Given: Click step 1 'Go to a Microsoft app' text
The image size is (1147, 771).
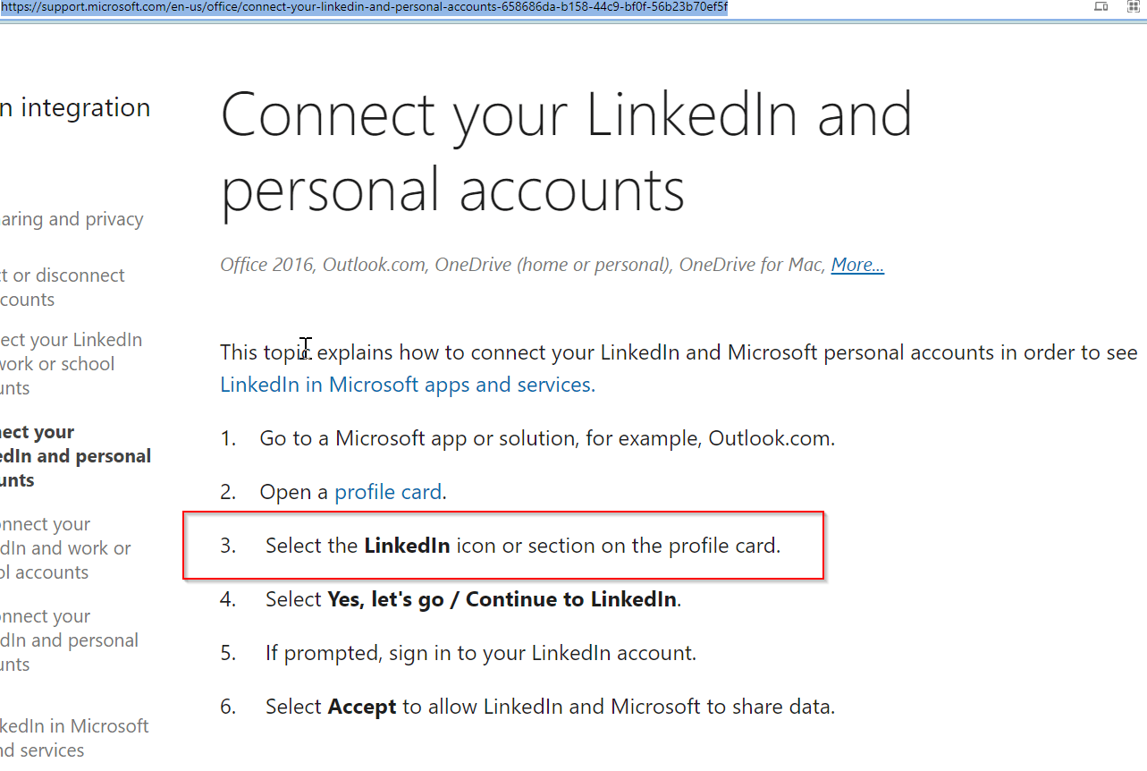Looking at the screenshot, I should (547, 438).
